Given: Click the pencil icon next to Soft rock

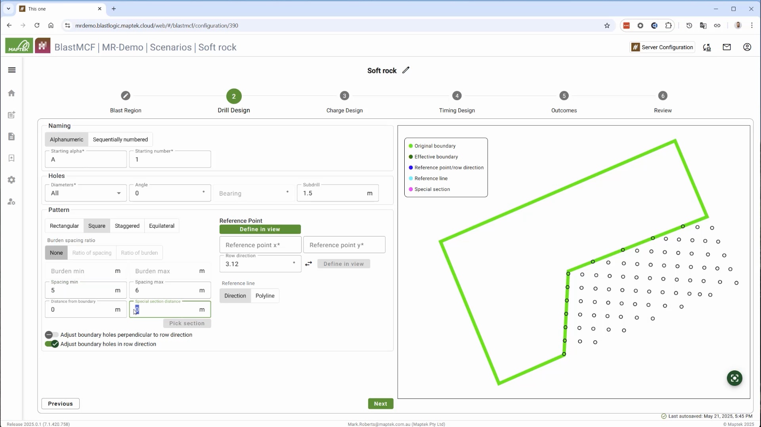Looking at the screenshot, I should (406, 70).
